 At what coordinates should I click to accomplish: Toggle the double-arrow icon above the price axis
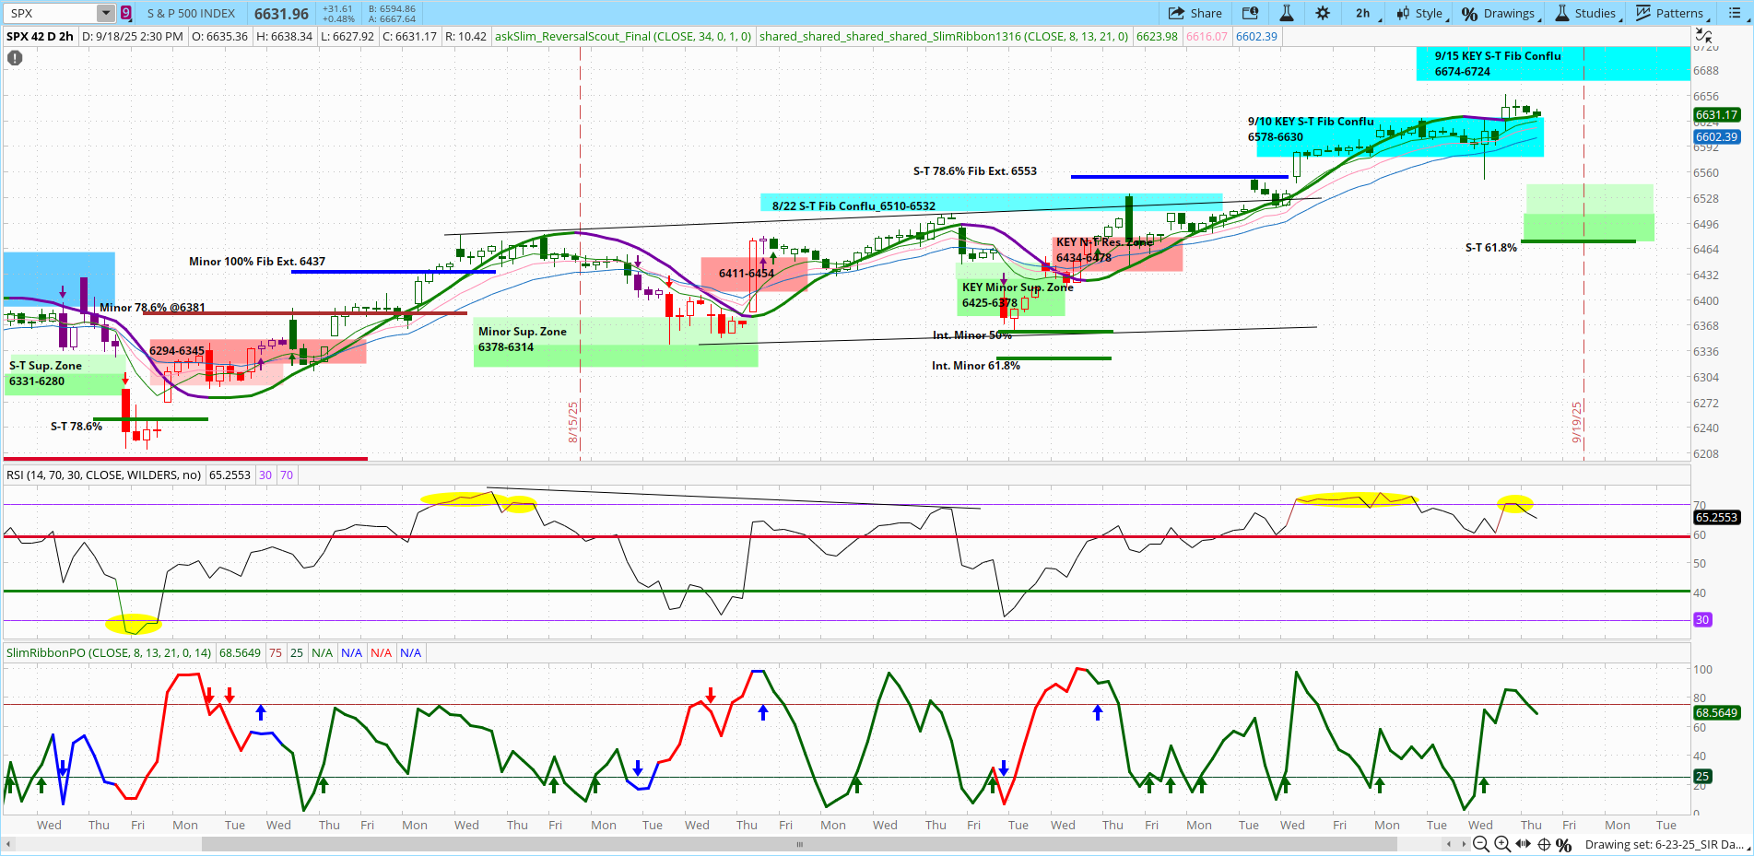tap(1704, 34)
